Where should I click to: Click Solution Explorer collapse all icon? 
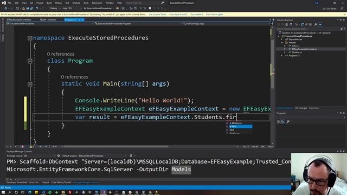306,24
